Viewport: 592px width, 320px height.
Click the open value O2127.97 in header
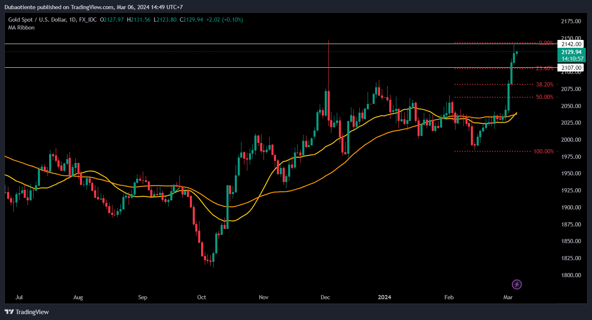tap(112, 20)
